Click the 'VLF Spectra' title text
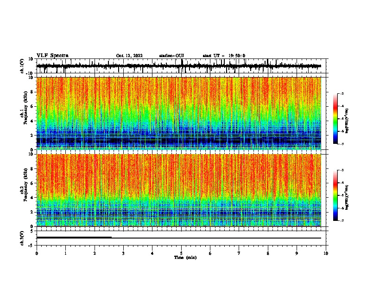Screen dimensions: 367x284 [x=52, y=56]
